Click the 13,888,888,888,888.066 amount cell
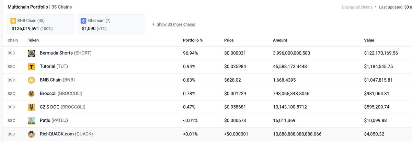Viewport: 412px width, 143px height. pyautogui.click(x=297, y=134)
